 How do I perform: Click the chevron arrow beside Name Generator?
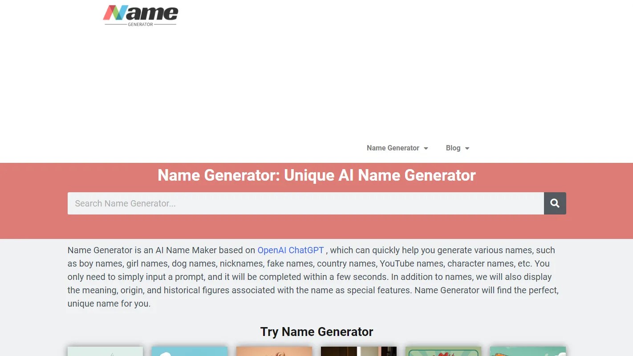[426, 148]
